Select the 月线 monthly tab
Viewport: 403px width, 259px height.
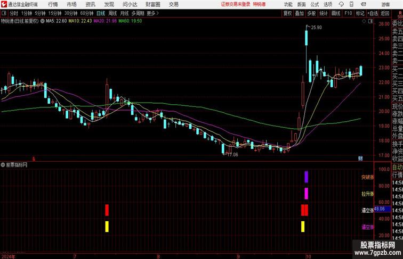(x=124, y=13)
